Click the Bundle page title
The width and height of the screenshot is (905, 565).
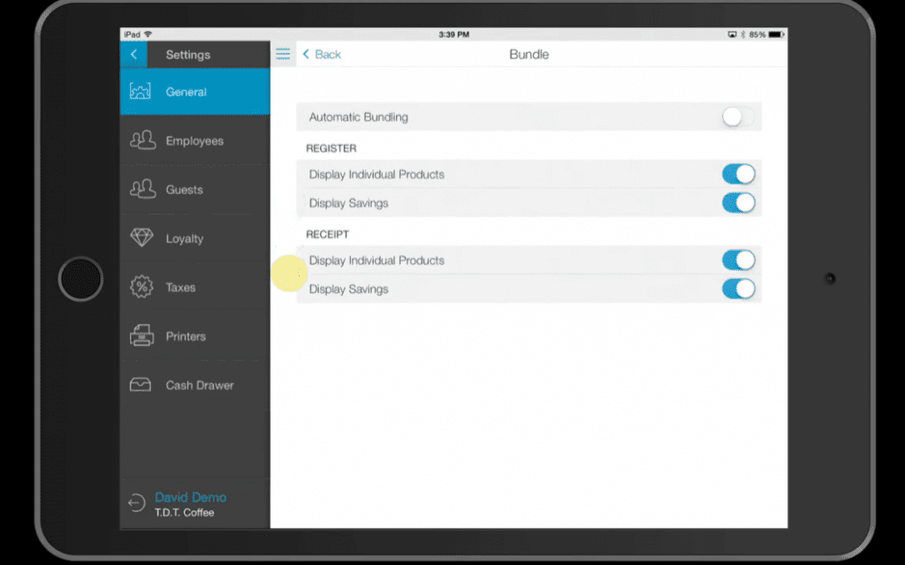coord(529,54)
